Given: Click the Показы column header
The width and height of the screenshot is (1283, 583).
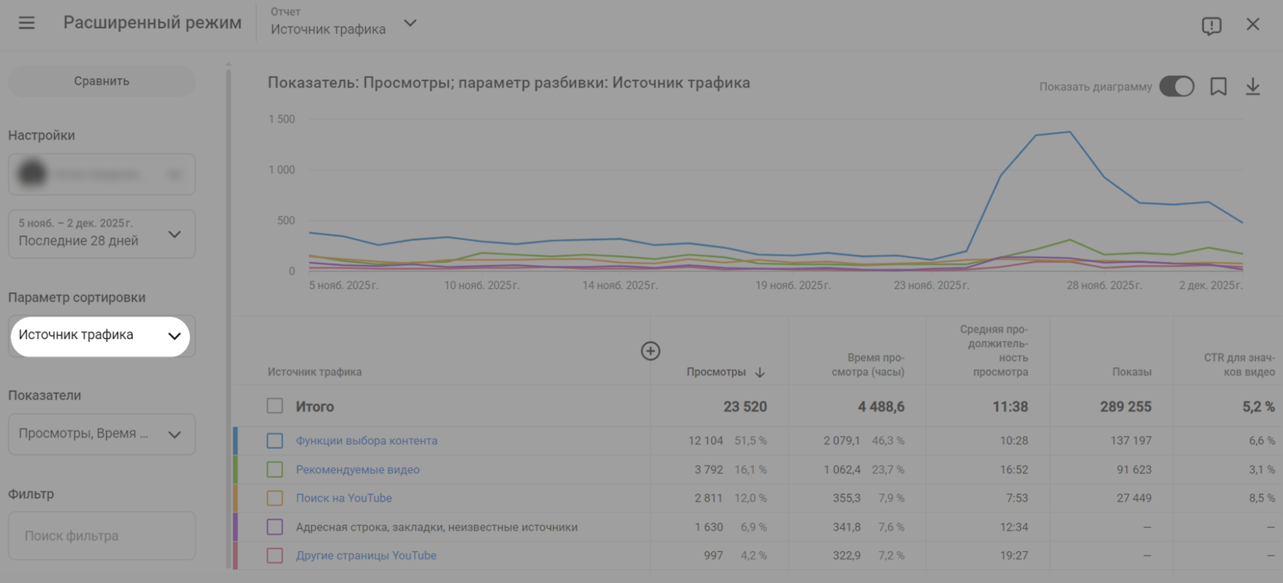Looking at the screenshot, I should click(x=1131, y=372).
